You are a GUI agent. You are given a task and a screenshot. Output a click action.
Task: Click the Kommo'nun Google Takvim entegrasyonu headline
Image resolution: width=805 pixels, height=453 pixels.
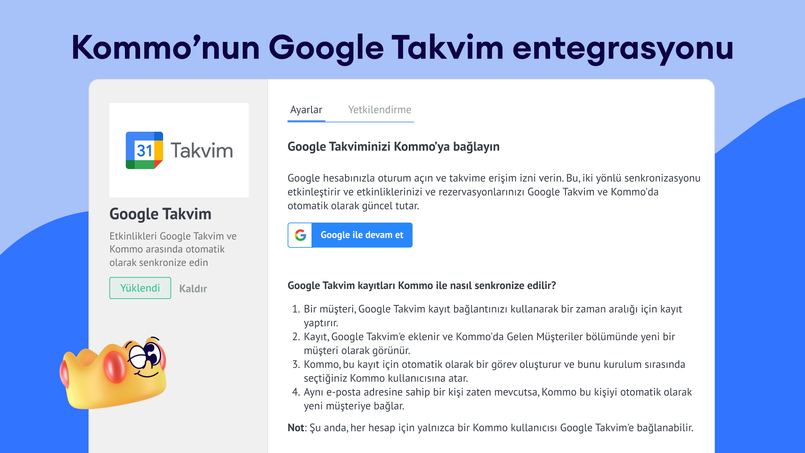point(402,47)
